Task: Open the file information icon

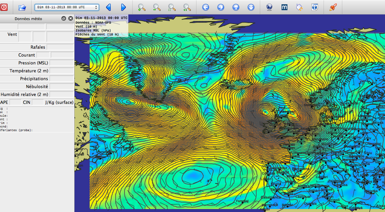Action: coord(314,7)
